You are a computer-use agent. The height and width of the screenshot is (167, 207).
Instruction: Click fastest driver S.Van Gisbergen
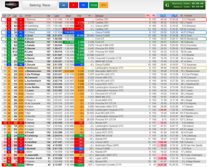point(193,155)
